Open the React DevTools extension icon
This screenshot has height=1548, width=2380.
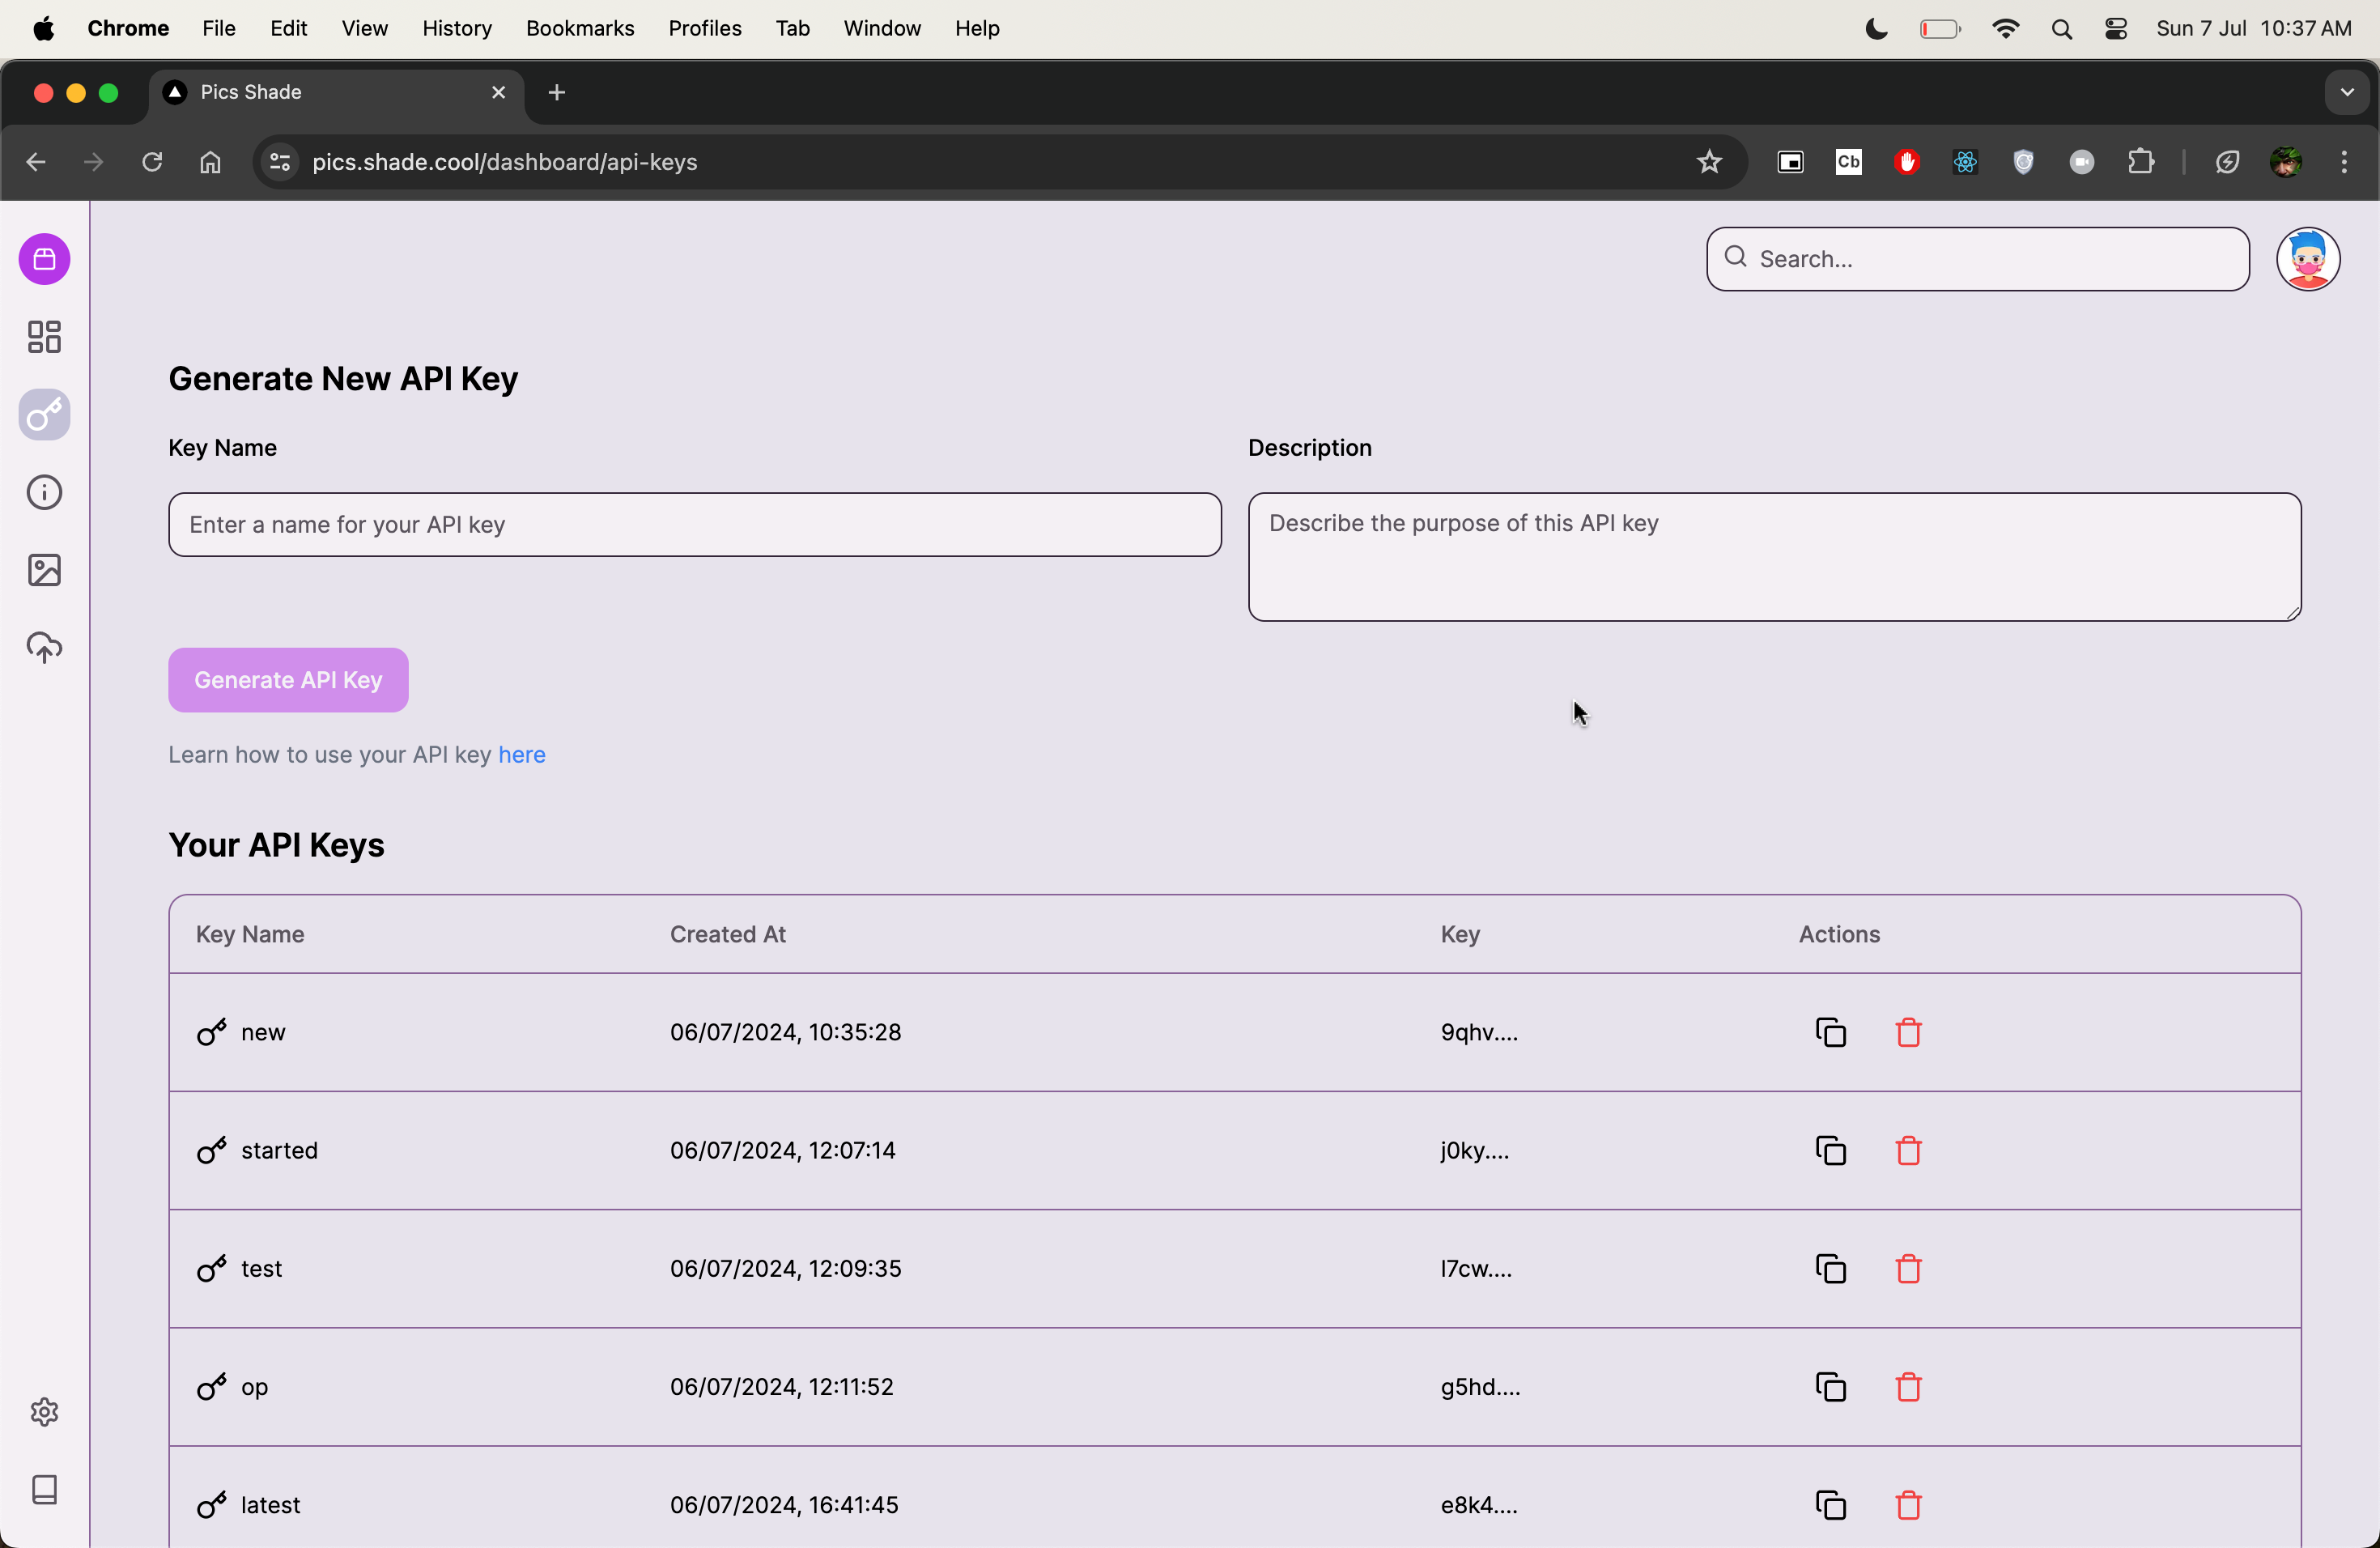(1965, 162)
